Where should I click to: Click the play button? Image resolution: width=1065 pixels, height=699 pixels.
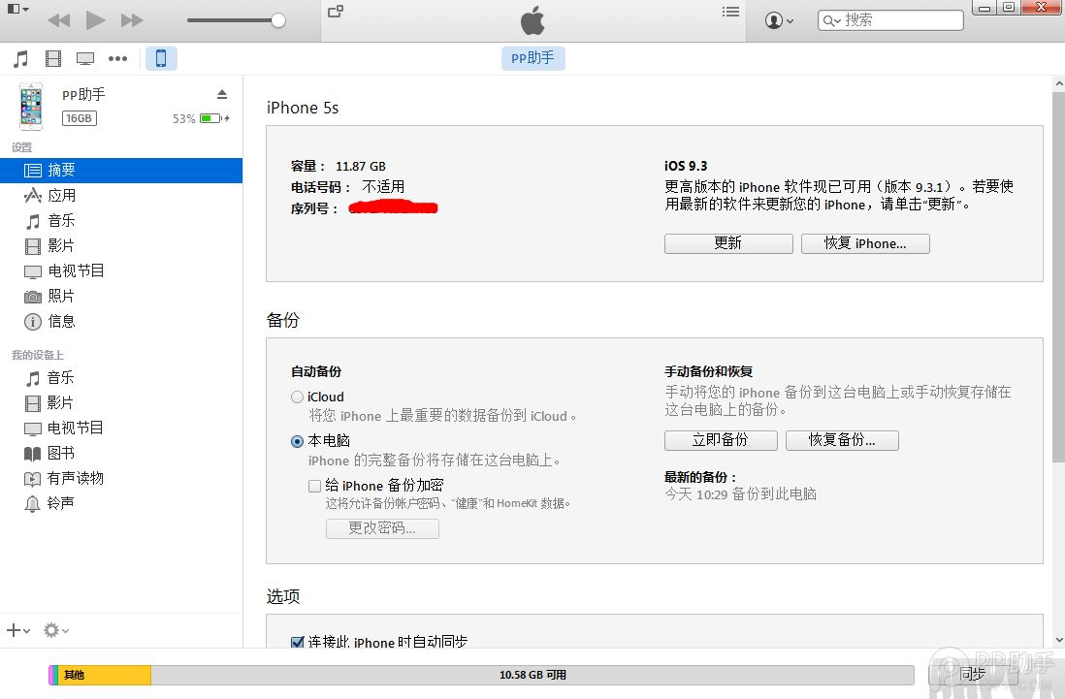tap(95, 20)
